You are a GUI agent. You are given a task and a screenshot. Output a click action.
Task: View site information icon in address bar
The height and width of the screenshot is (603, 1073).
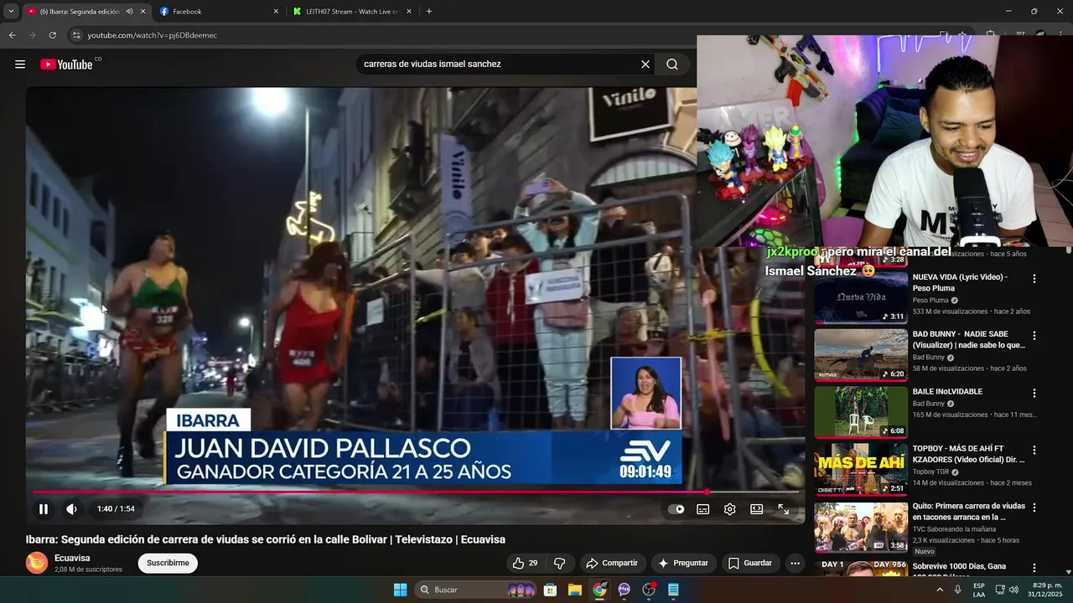pyautogui.click(x=76, y=35)
